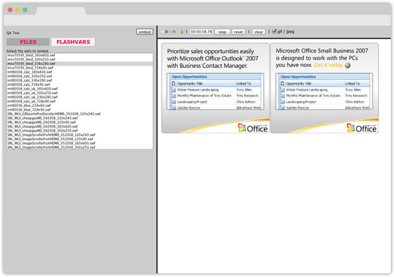The width and height of the screenshot is (394, 277).
Task: Stop the running timer
Action: pyautogui.click(x=222, y=32)
